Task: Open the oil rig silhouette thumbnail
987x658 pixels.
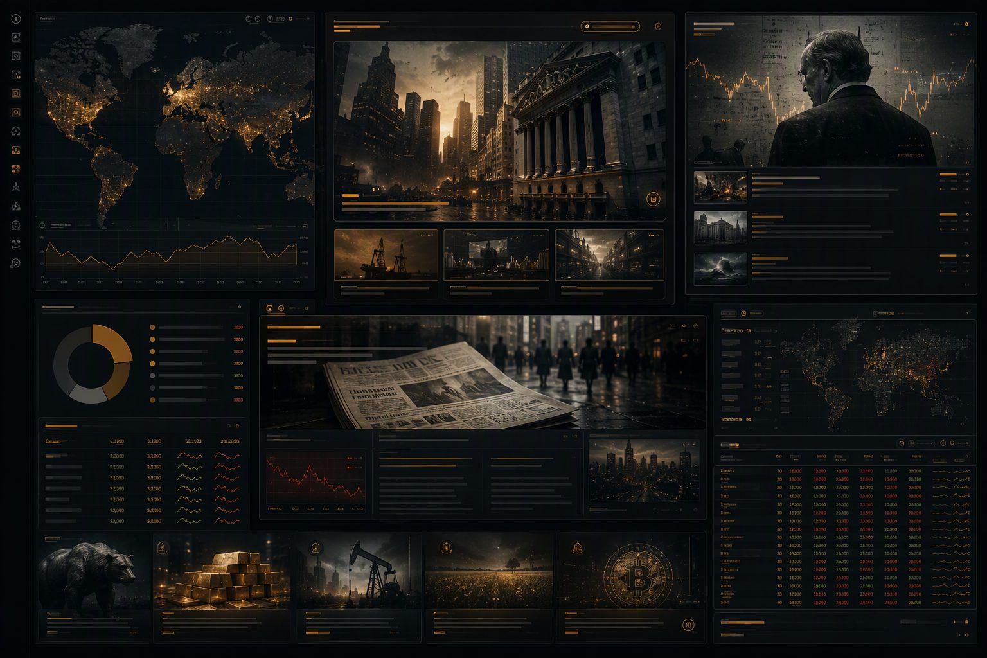Action: [x=386, y=255]
